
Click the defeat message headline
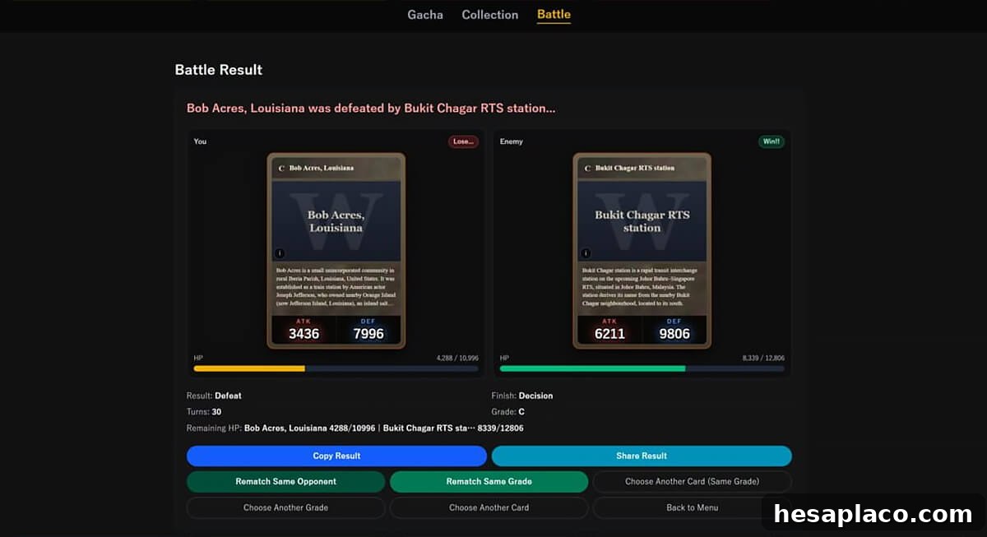point(371,108)
